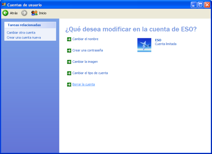Click the Cuentas de usuario title bar icon
Screen dimensions: 212x154
[4, 4]
